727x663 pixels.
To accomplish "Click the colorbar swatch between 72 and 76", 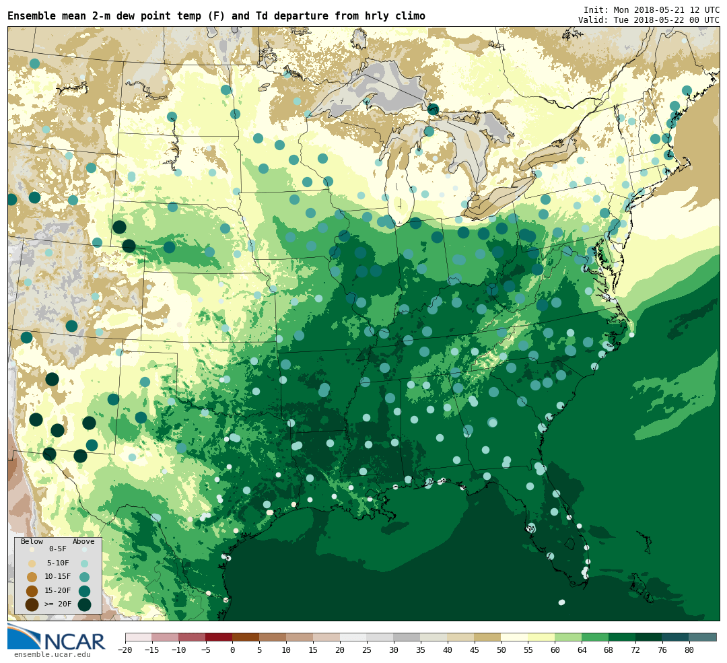I will click(649, 637).
